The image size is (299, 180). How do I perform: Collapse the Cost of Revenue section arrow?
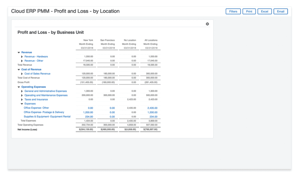19,70
